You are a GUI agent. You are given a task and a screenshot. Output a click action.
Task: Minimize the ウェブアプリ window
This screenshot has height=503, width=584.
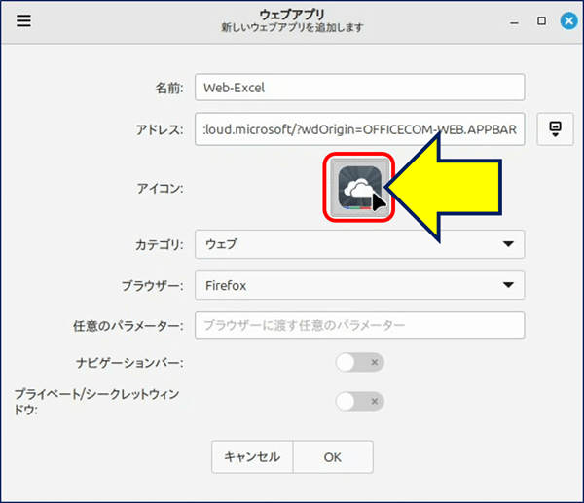[514, 21]
